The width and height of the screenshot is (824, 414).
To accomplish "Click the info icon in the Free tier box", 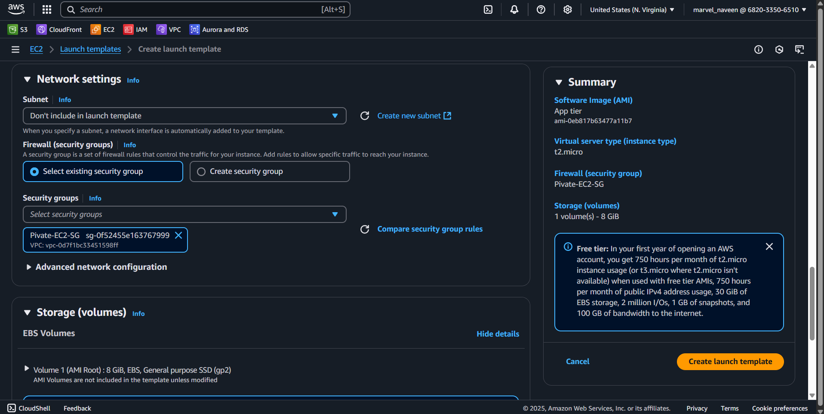I will [568, 247].
